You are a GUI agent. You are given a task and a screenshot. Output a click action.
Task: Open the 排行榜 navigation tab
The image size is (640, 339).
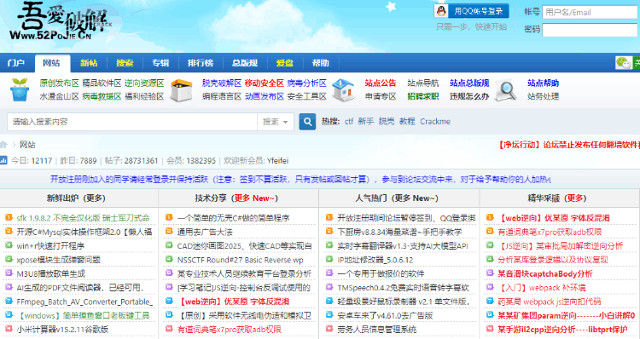[201, 63]
